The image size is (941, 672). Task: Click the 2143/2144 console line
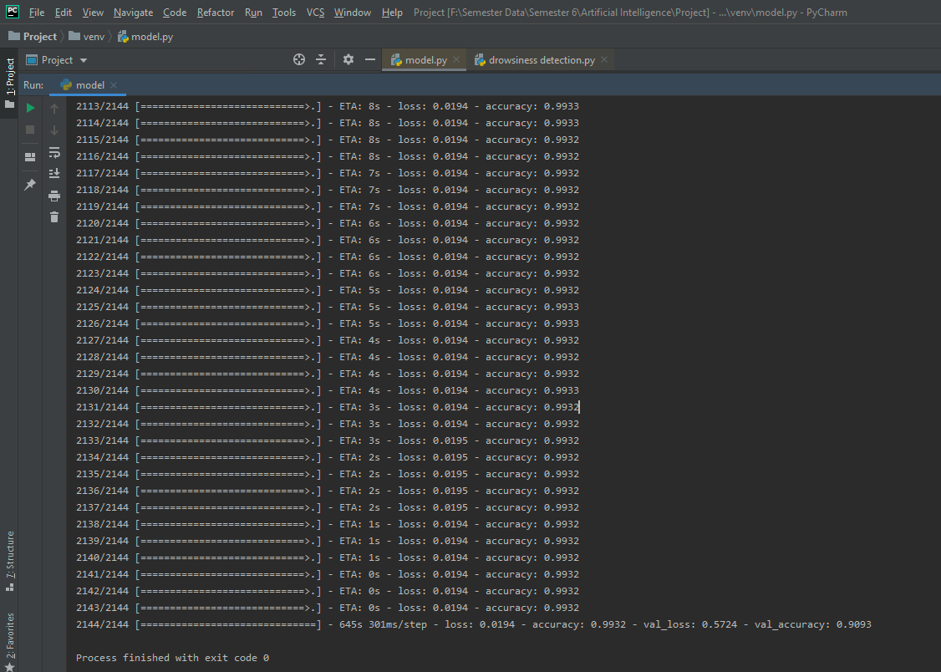click(327, 608)
